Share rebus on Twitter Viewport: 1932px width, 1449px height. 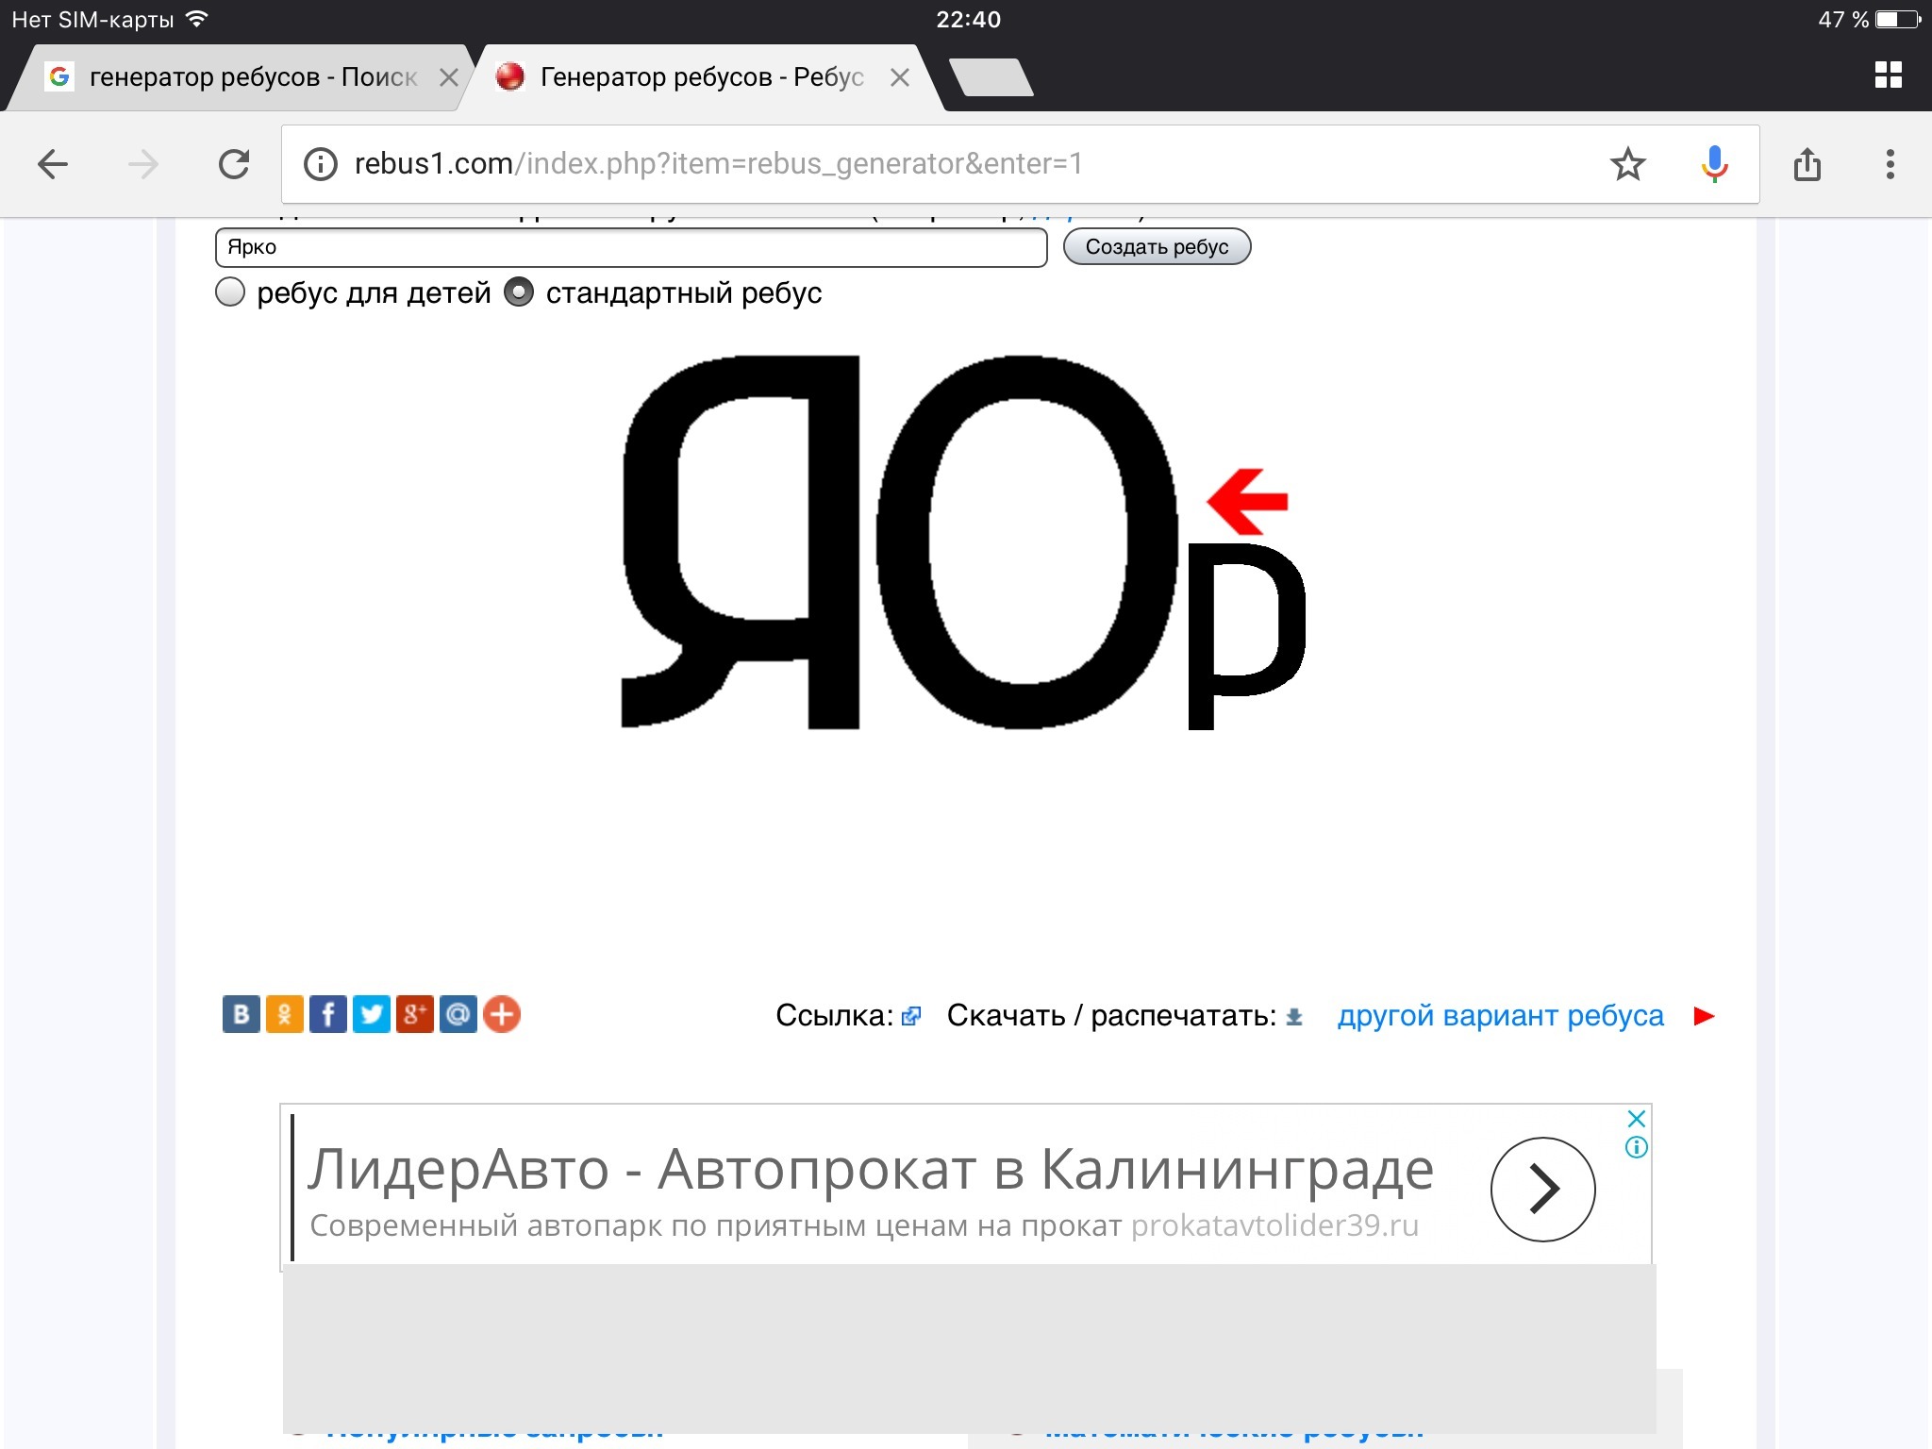[371, 1014]
